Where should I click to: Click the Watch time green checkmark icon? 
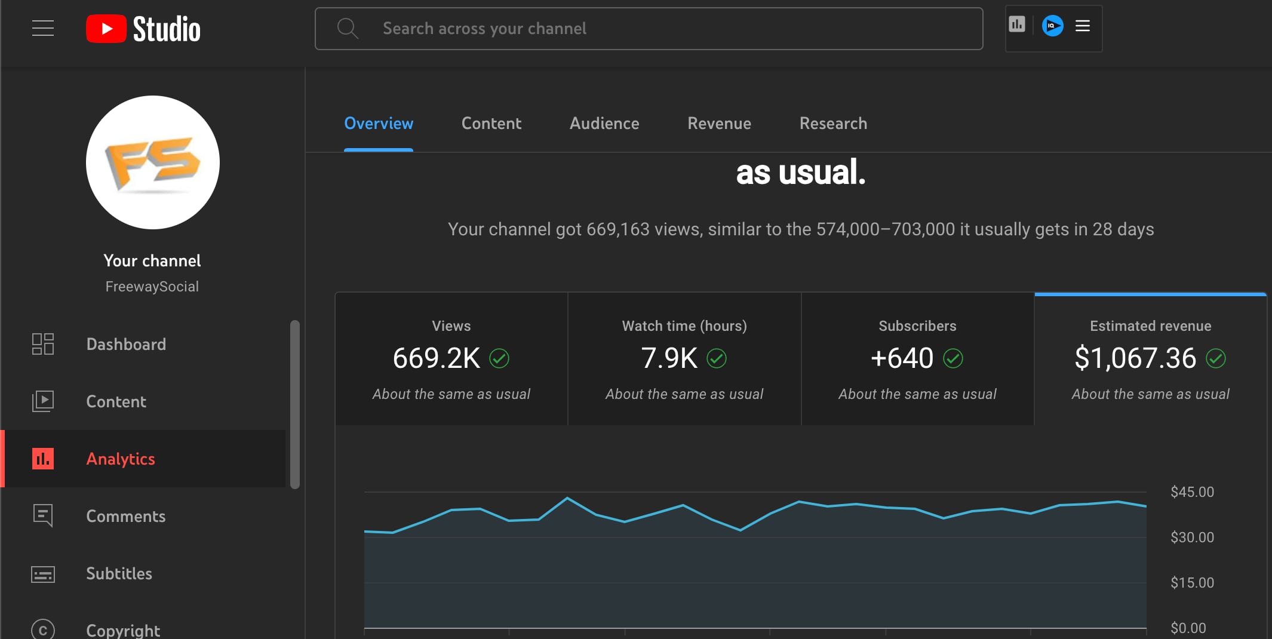click(717, 358)
